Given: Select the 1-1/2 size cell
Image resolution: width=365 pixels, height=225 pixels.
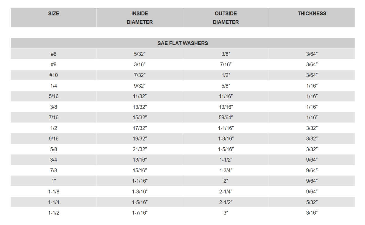Looking at the screenshot, I should pos(54,213).
